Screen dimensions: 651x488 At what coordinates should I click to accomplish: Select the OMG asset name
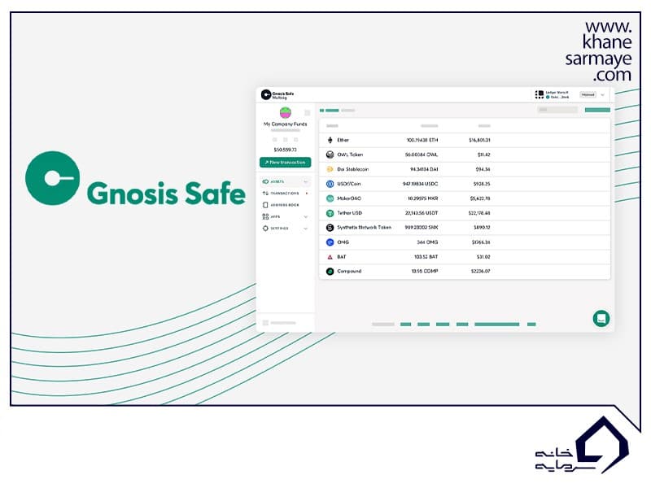tap(343, 242)
